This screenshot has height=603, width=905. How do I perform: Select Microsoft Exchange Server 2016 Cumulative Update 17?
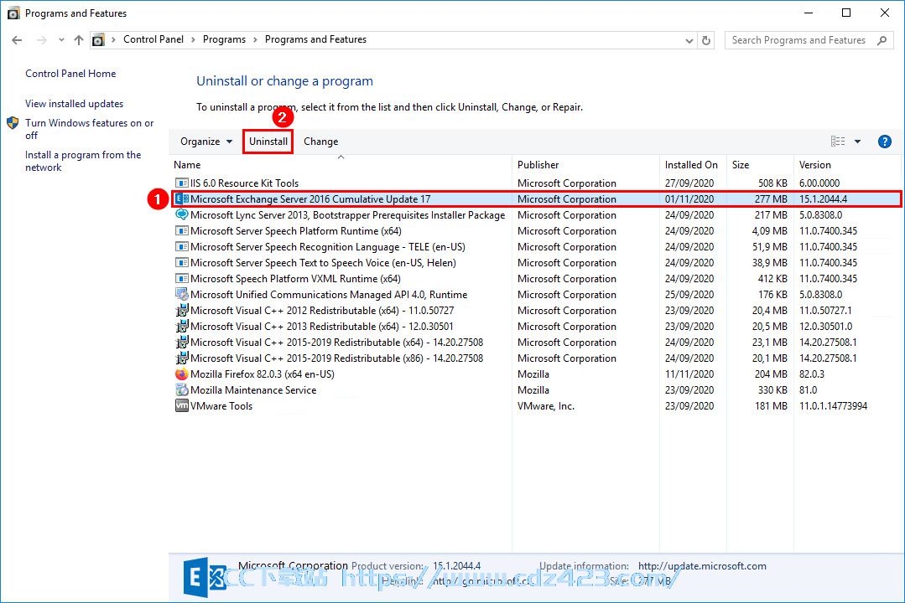click(310, 199)
